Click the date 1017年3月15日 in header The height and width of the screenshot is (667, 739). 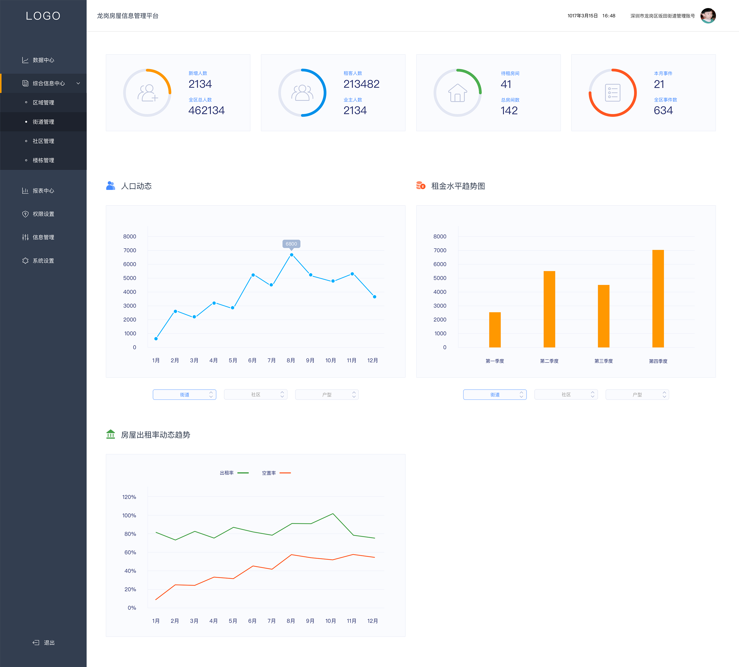(583, 16)
